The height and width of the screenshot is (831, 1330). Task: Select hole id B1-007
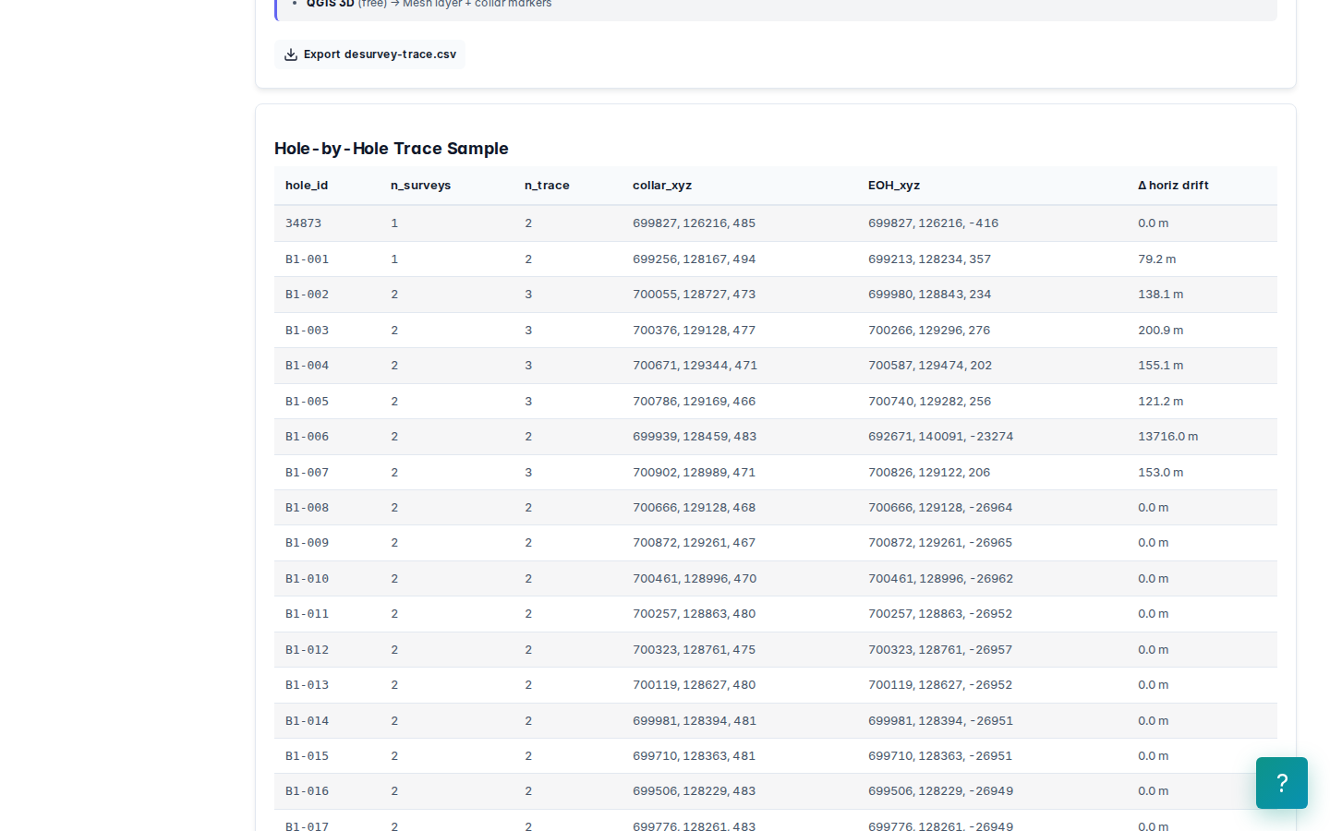coord(307,473)
